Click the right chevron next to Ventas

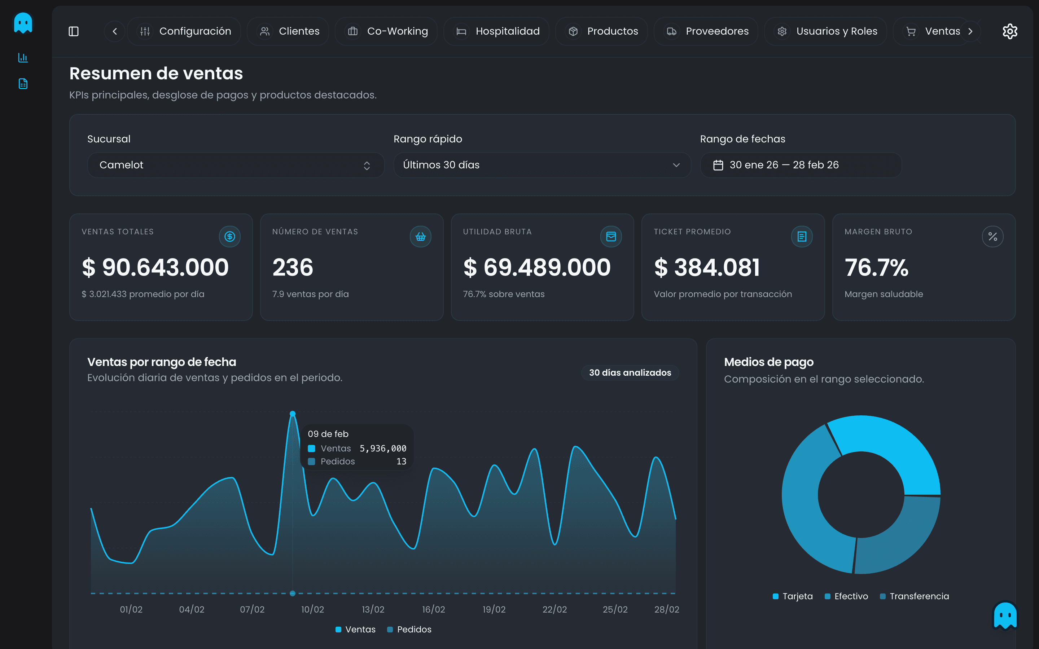(971, 31)
